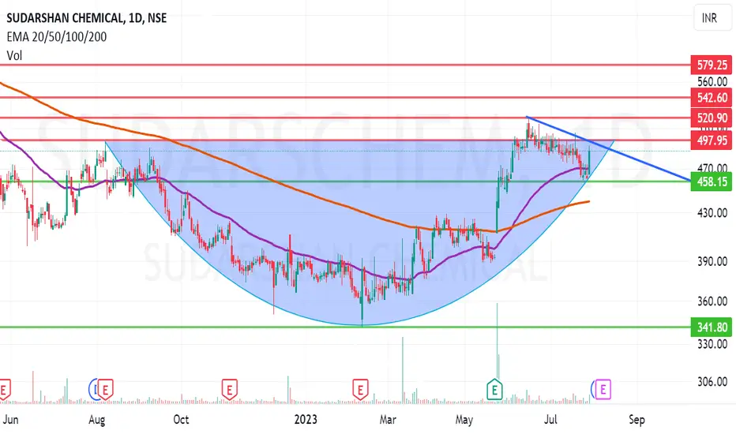Click the Sep label on time axis
This screenshot has height=434, width=736.
tap(636, 419)
